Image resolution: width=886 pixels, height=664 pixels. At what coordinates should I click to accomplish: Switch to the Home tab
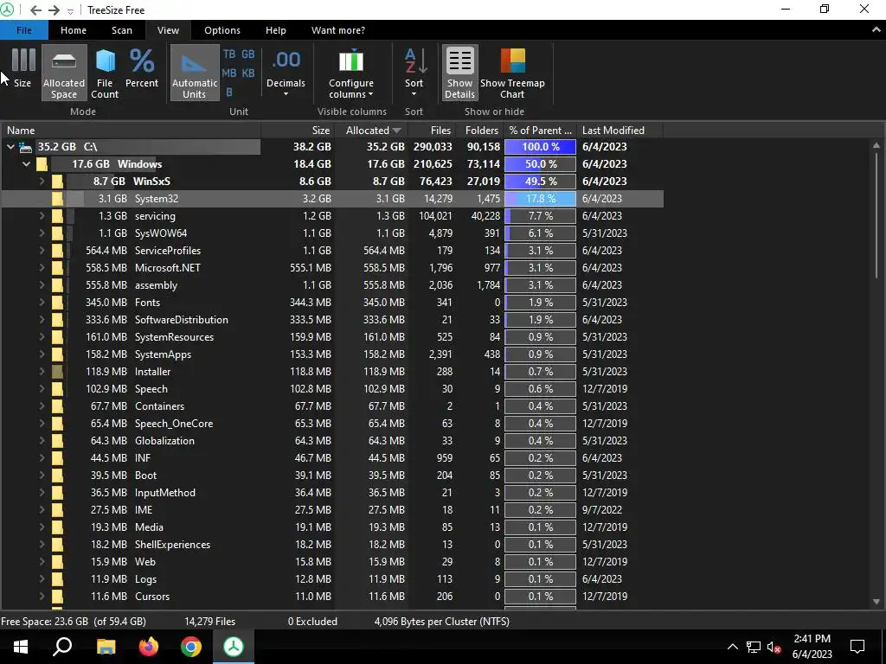[x=74, y=30]
